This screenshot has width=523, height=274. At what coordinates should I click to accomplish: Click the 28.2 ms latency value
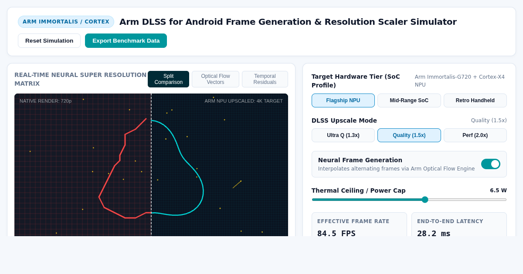pos(434,234)
